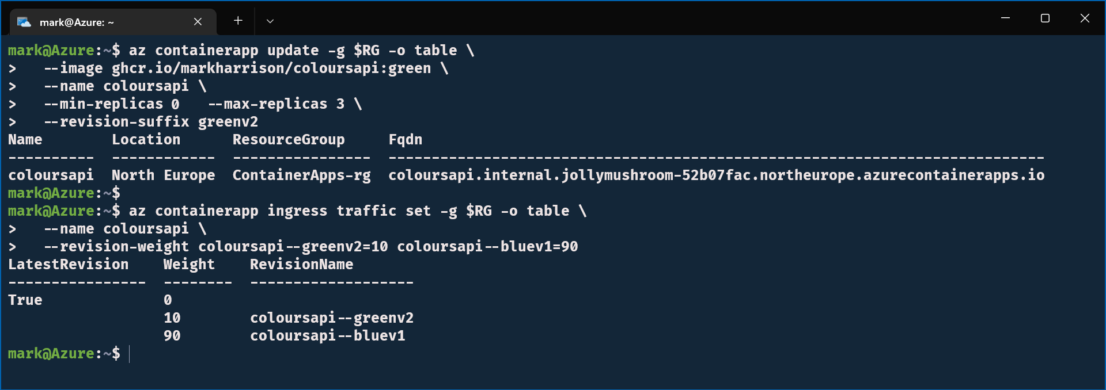Click the weight value 90 in output
This screenshot has width=1106, height=390.
click(x=172, y=336)
